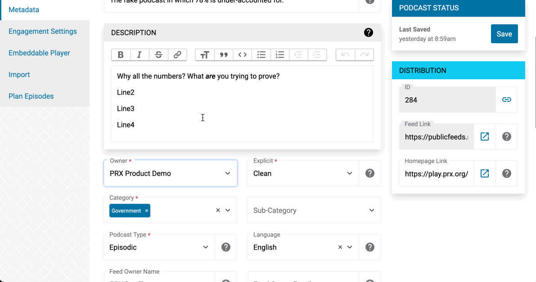Create a numbered list in the description
The image size is (536, 282).
click(x=280, y=55)
